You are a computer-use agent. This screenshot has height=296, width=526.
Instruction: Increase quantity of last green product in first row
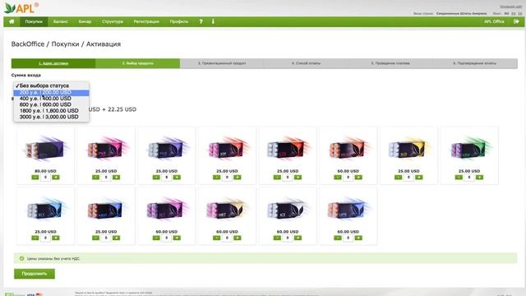click(479, 178)
